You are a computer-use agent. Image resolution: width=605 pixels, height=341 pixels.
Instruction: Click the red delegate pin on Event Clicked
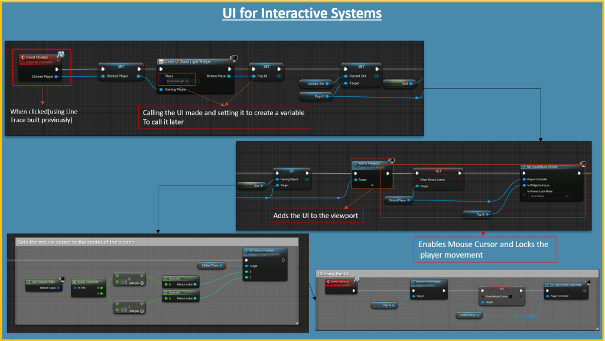coord(59,60)
